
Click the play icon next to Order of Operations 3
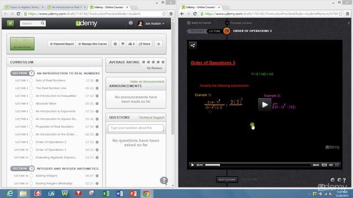(97, 150)
